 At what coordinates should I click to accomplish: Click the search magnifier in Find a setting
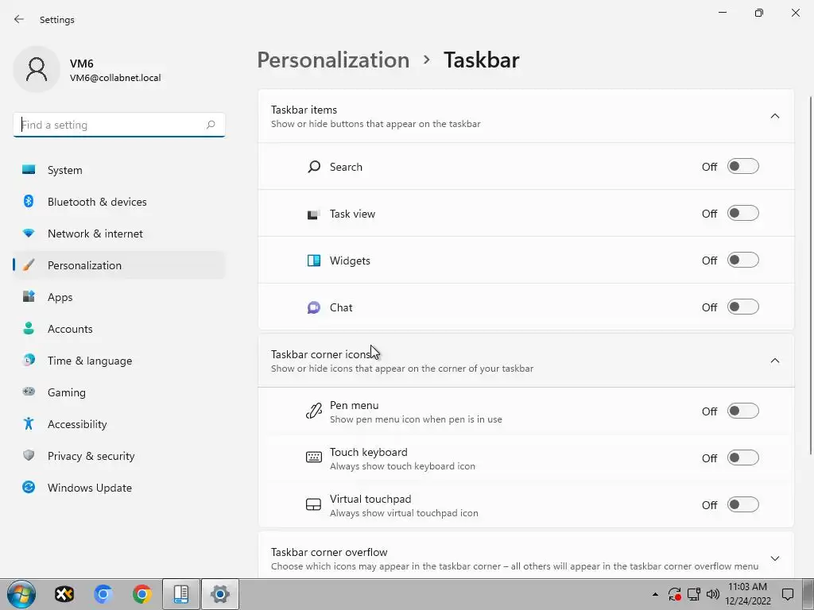(210, 125)
